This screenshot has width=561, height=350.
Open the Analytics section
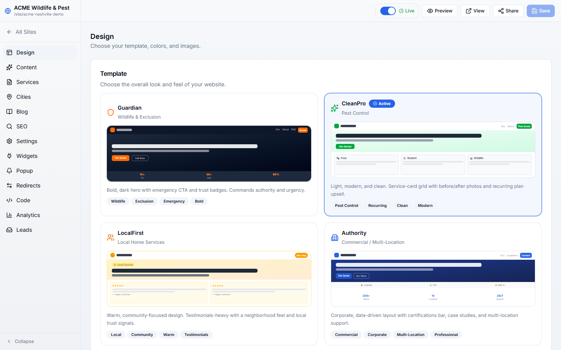40,215
